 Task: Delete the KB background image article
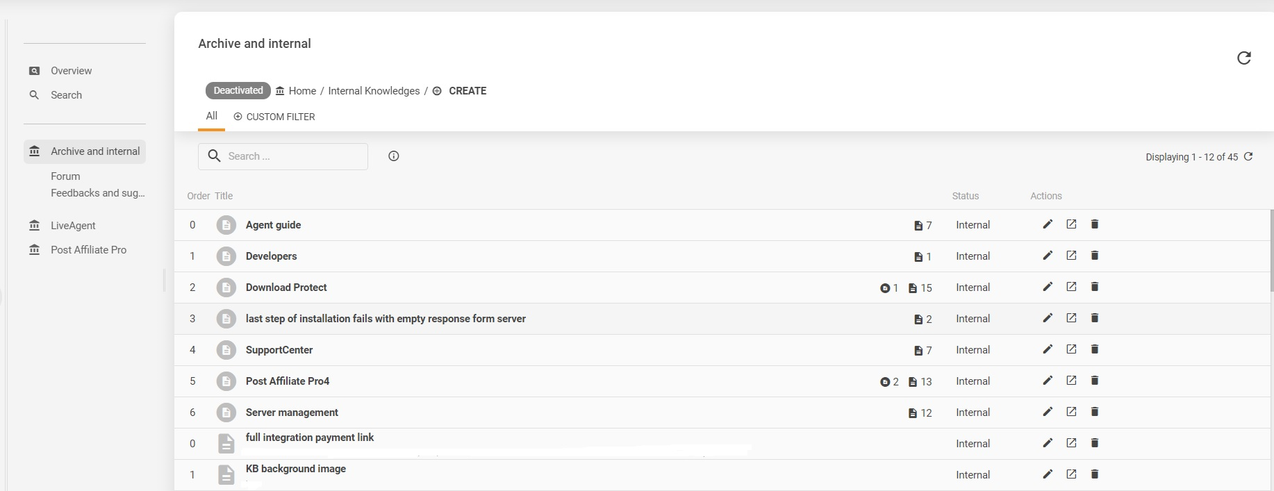tap(1095, 474)
